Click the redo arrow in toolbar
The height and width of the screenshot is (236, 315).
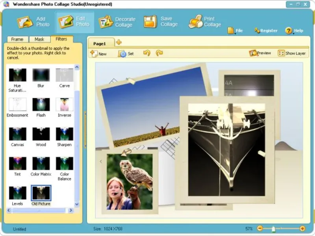point(159,53)
